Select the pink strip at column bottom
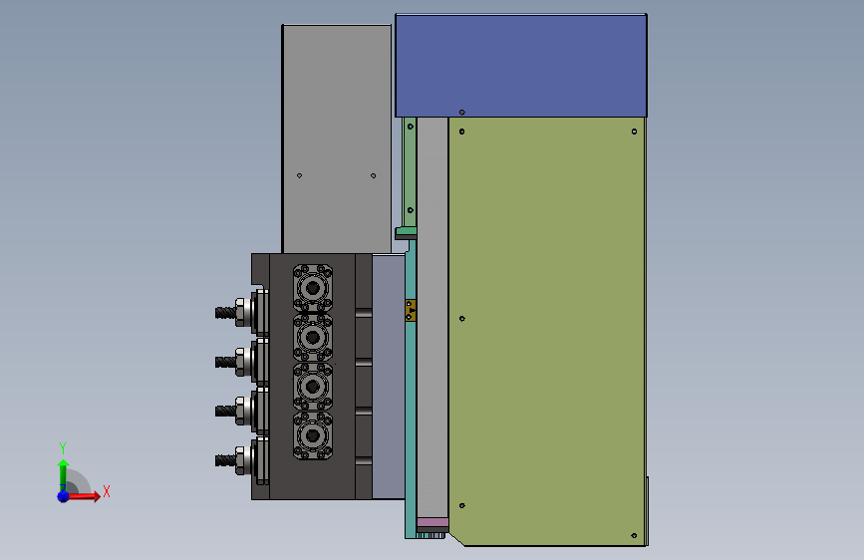 click(x=432, y=522)
